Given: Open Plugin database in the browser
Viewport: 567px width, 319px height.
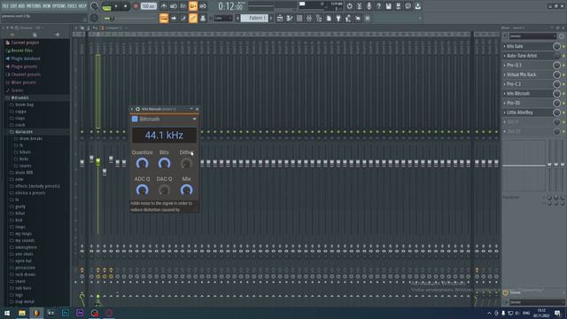Looking at the screenshot, I should (x=26, y=58).
